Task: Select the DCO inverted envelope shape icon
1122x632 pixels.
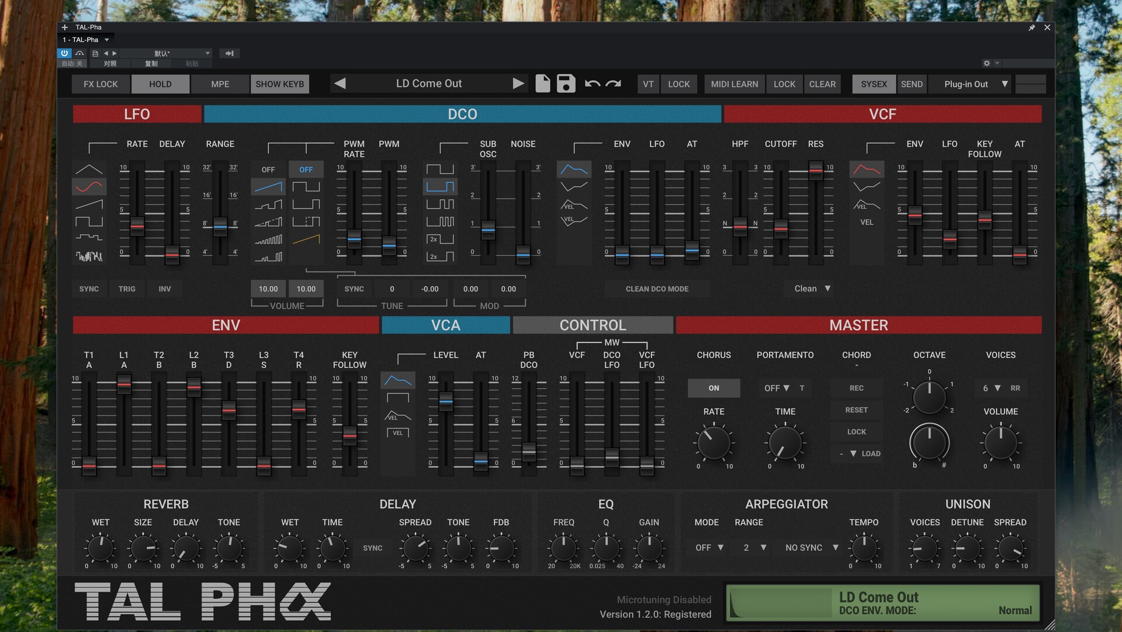Action: click(574, 187)
